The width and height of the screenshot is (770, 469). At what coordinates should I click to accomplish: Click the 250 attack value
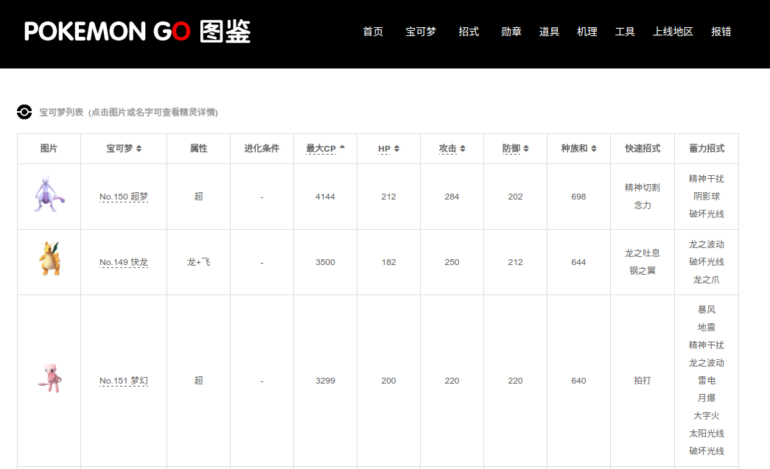452,262
